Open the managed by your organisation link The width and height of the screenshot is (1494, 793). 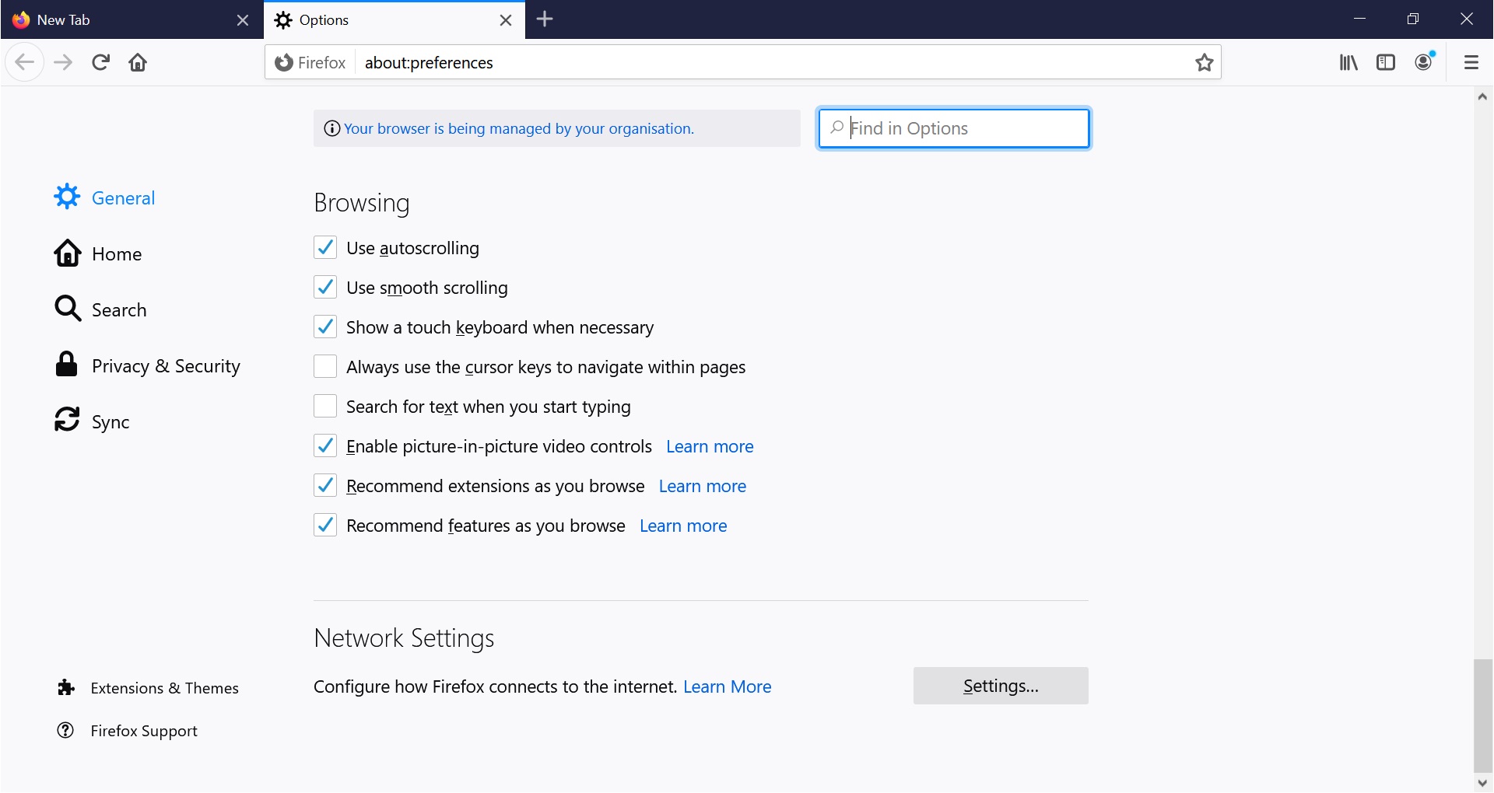pos(519,128)
